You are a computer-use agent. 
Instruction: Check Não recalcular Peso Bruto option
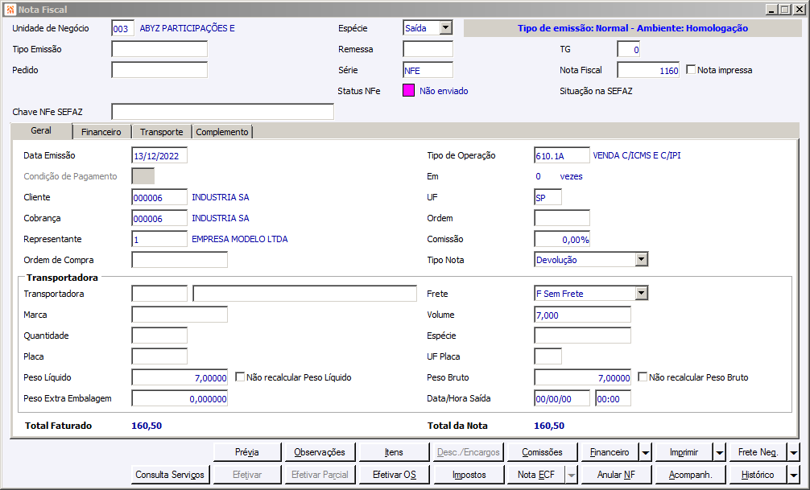click(643, 377)
